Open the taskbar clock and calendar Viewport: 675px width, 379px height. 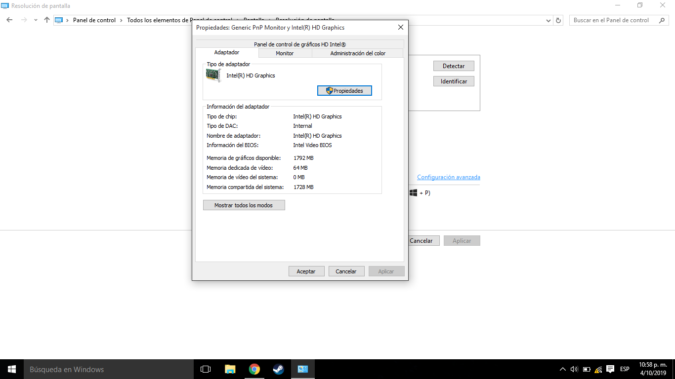click(x=653, y=369)
